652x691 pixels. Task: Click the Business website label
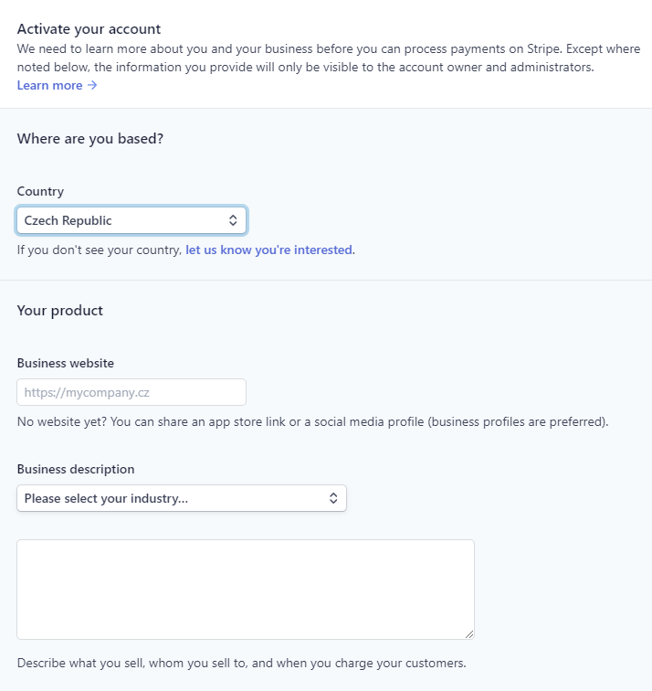pos(66,363)
